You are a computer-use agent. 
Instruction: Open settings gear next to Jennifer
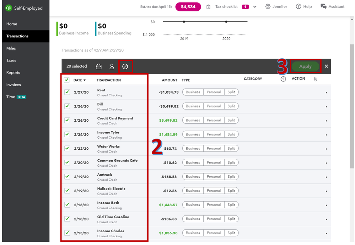pos(268,6)
